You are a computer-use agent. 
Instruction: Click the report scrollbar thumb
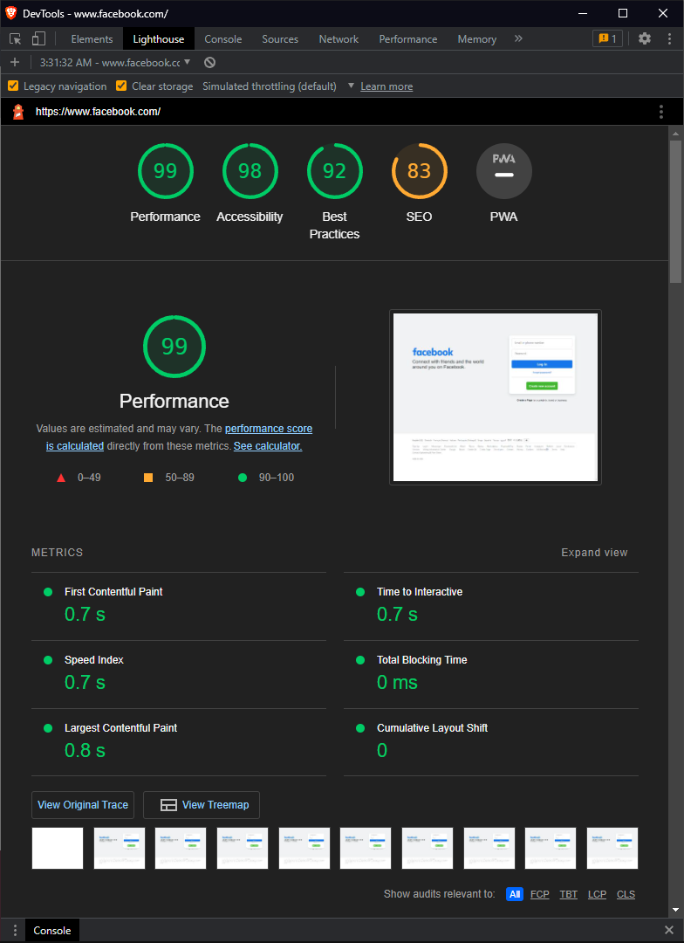click(x=675, y=210)
